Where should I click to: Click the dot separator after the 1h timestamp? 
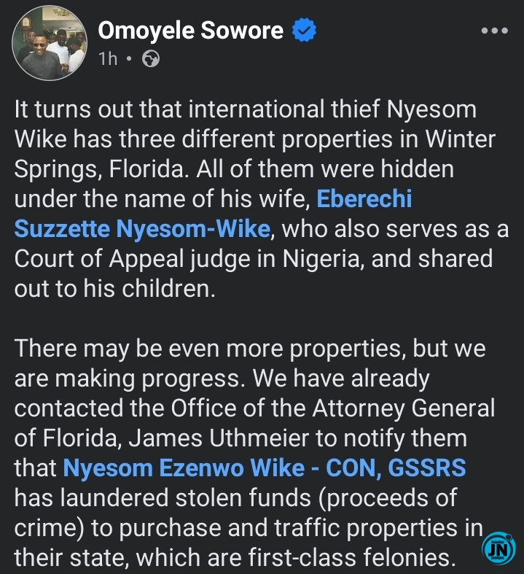[x=129, y=58]
